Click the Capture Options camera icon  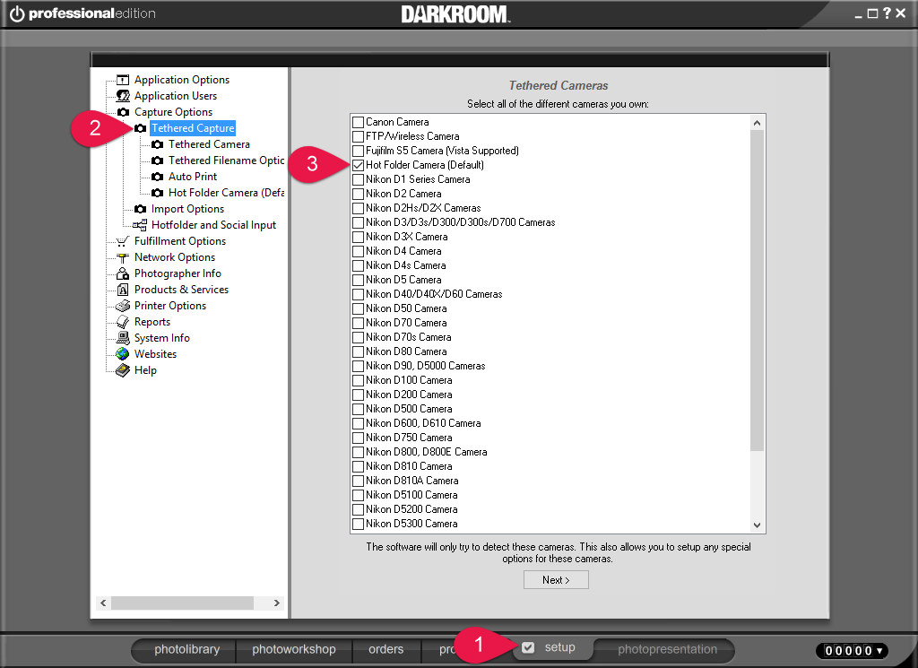point(123,112)
